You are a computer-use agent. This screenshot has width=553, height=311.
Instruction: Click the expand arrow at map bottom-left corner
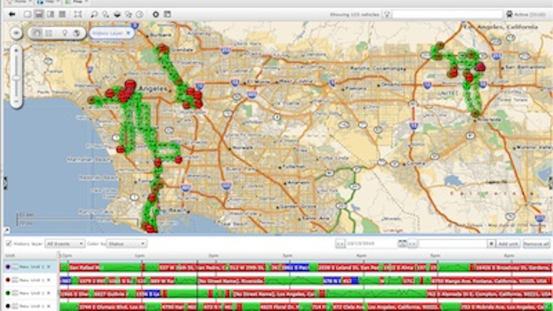(6, 230)
